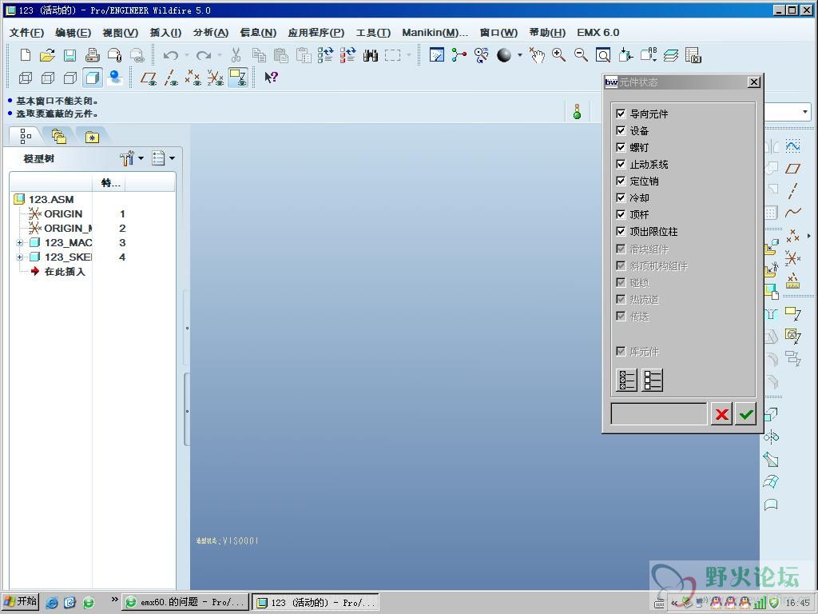Toggle datum planes display
The image size is (818, 614).
(x=149, y=78)
